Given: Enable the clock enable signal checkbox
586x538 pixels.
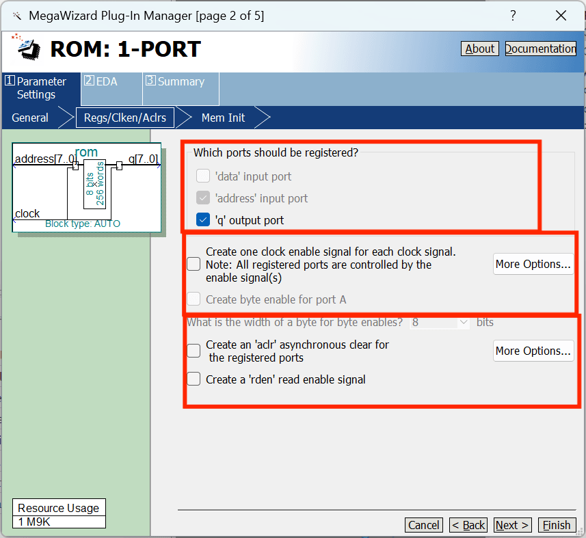Looking at the screenshot, I should [194, 264].
